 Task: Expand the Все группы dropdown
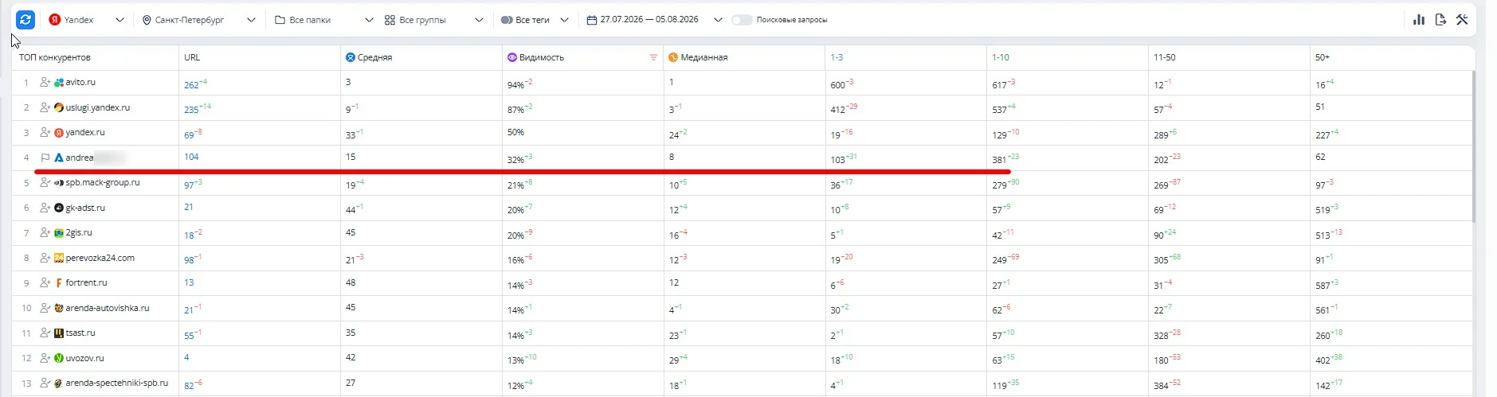tap(434, 20)
